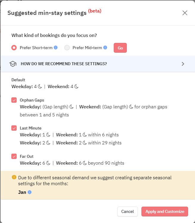Click the Cancel button
Screen dimensions: 195x223
127,211
